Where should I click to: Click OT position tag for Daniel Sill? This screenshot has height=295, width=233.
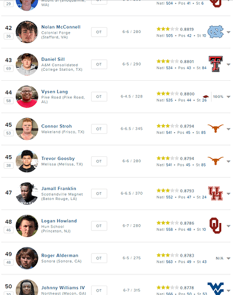99,64
